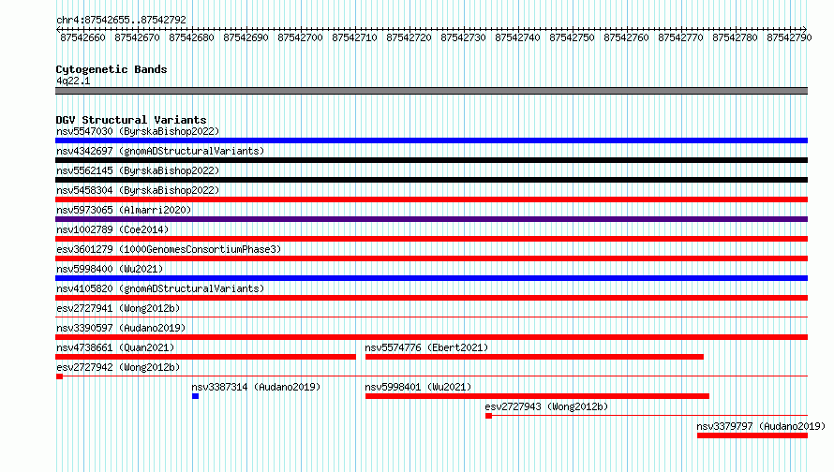Open nsv5973065 (Almarri2020) variant label
The image size is (834, 472).
click(x=124, y=210)
